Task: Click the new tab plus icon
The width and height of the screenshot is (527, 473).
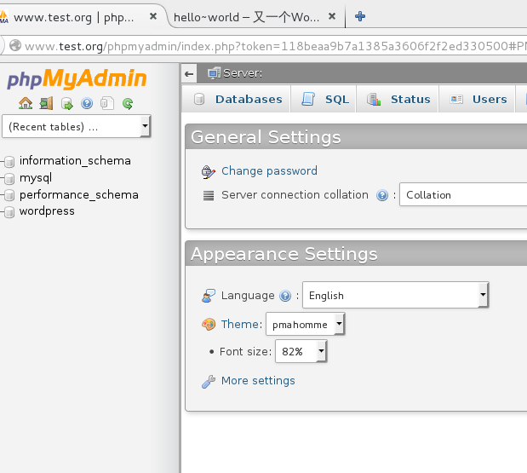Action: pyautogui.click(x=360, y=16)
